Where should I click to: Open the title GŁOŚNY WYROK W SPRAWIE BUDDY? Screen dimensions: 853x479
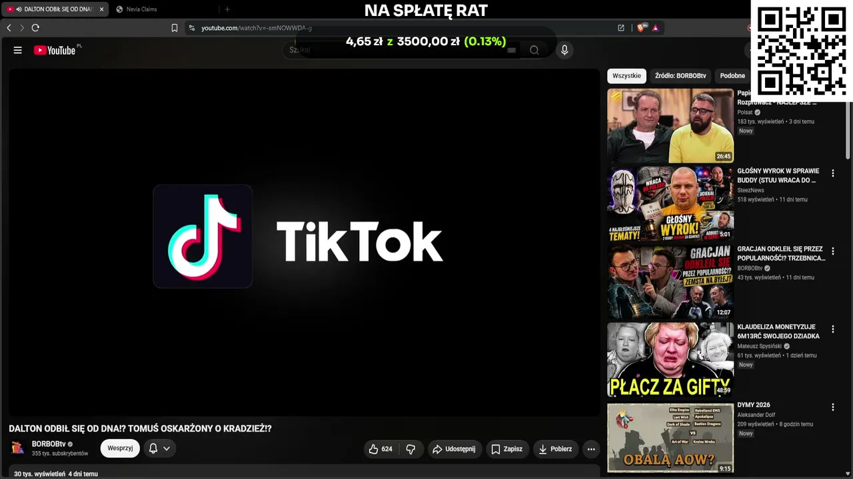(x=778, y=176)
